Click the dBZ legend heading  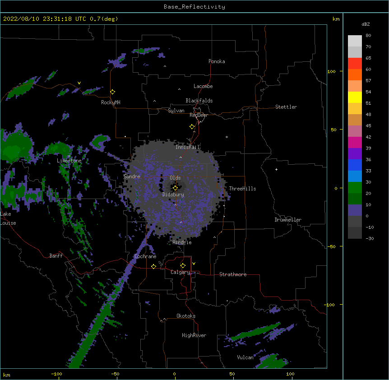[366, 24]
